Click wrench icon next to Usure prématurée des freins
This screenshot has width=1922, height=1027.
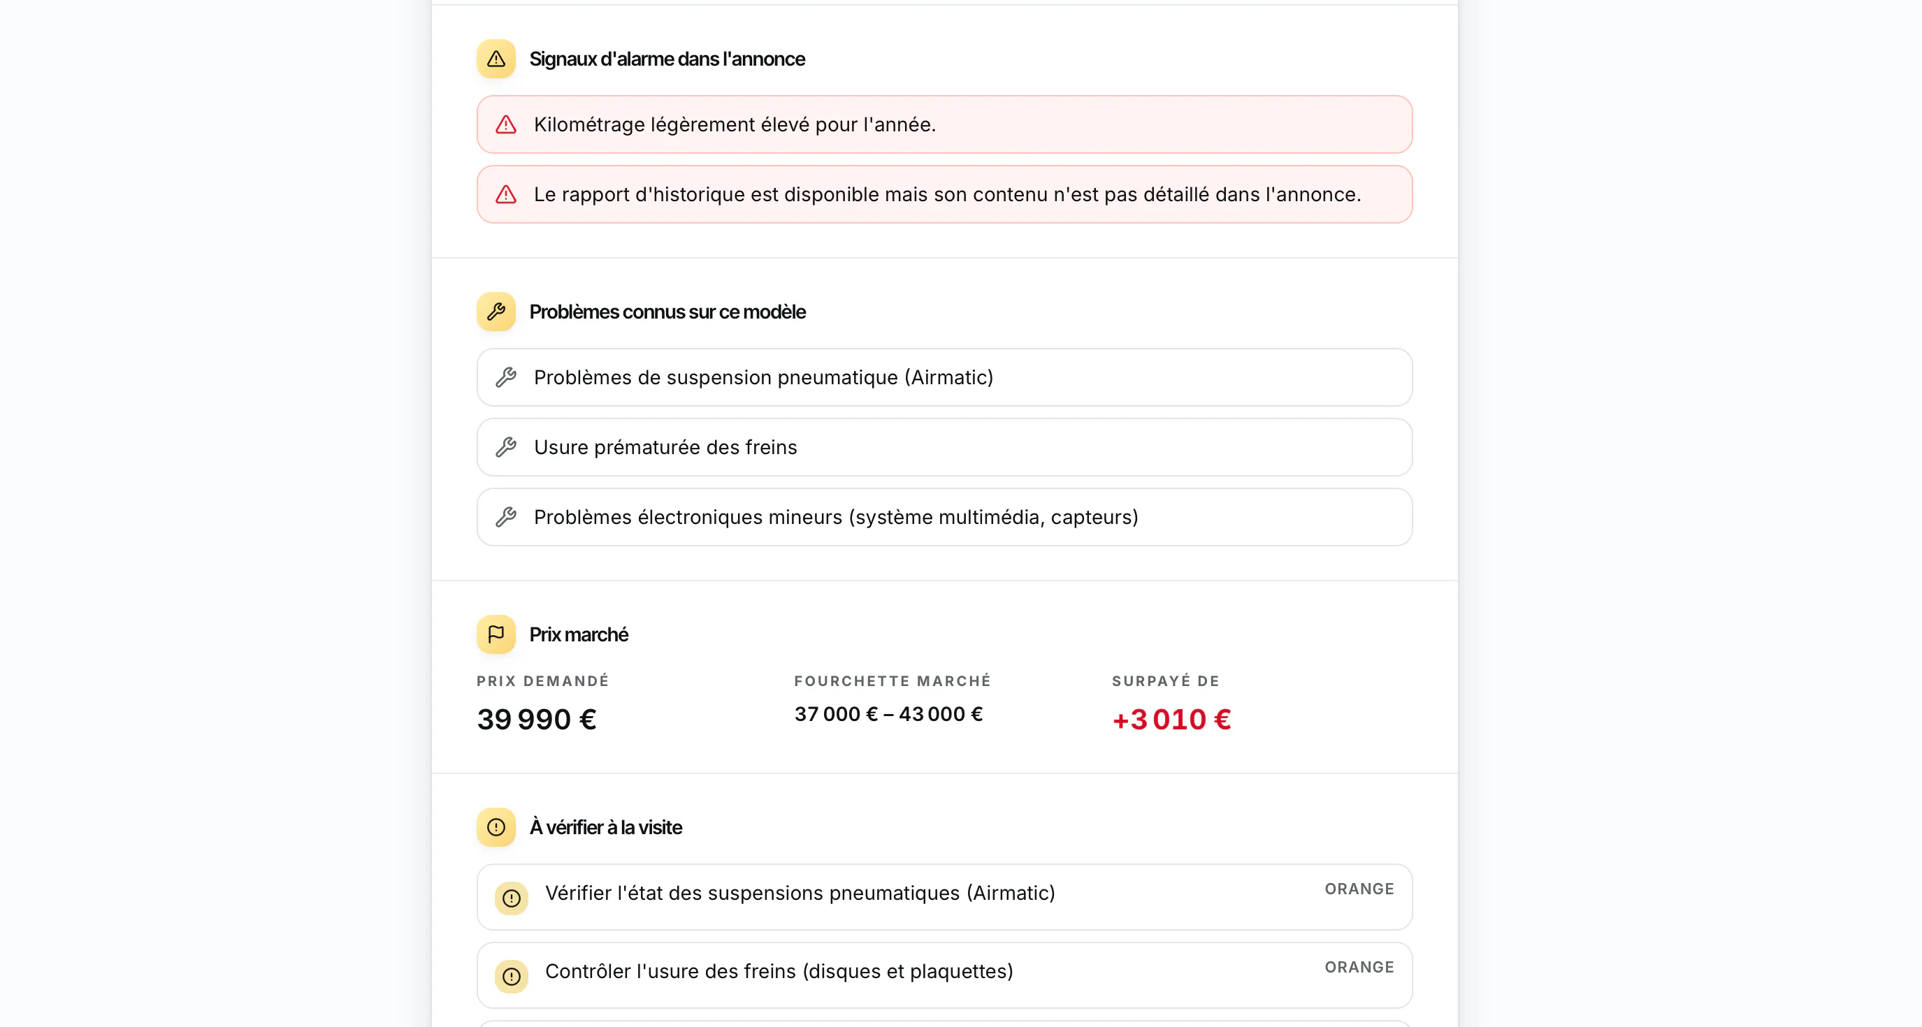506,448
